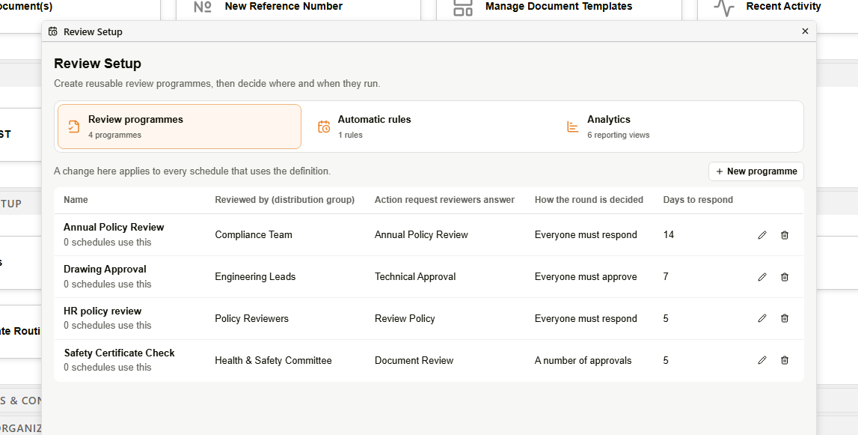Click the A number of approvals cell
Viewport: 858px width, 435px height.
[583, 360]
